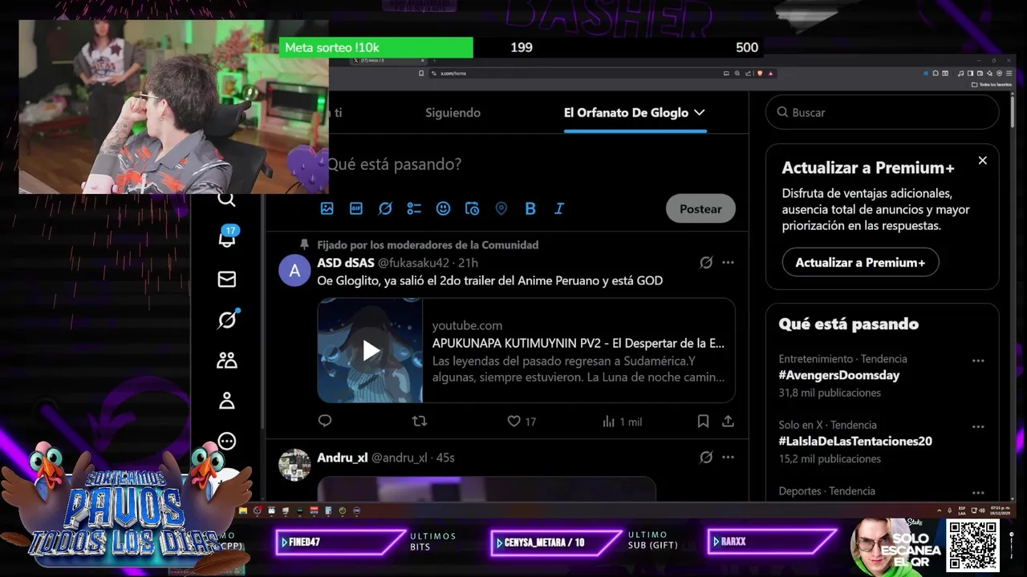Select the El Orfanato De Gloglo tab
This screenshot has height=577, width=1027.
626,113
